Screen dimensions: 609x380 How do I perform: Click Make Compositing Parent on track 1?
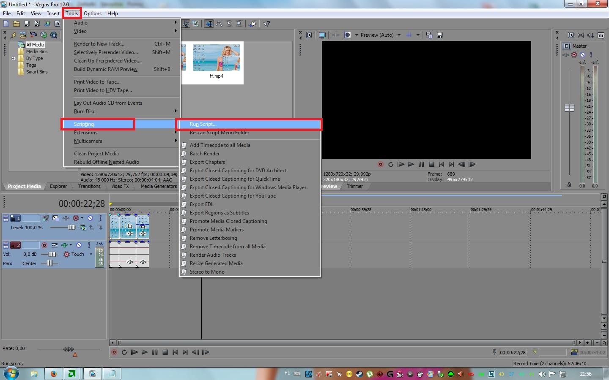[91, 227]
